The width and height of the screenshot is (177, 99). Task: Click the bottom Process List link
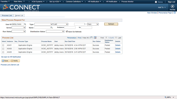(5, 65)
